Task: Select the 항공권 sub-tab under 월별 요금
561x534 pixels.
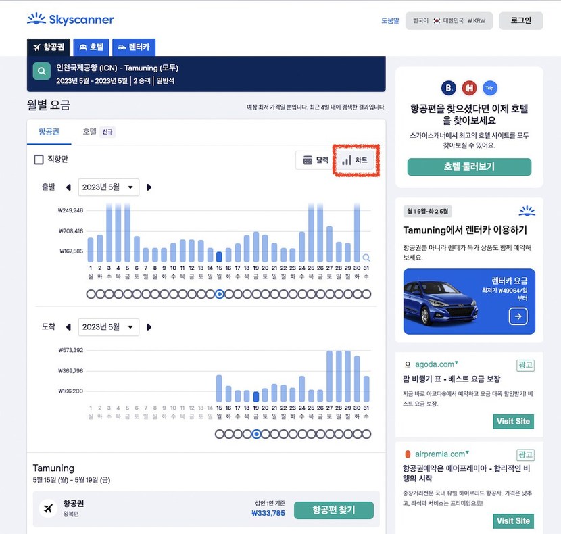Action: point(49,132)
